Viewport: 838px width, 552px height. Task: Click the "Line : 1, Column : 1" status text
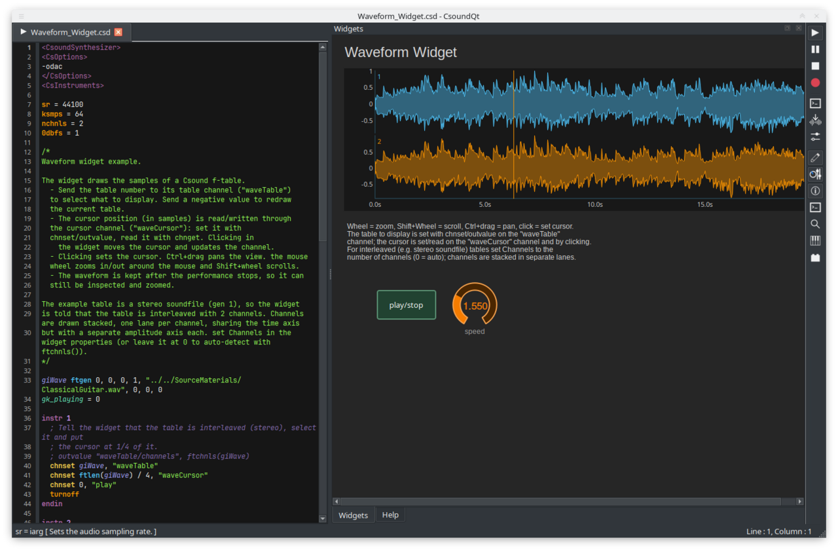point(779,532)
